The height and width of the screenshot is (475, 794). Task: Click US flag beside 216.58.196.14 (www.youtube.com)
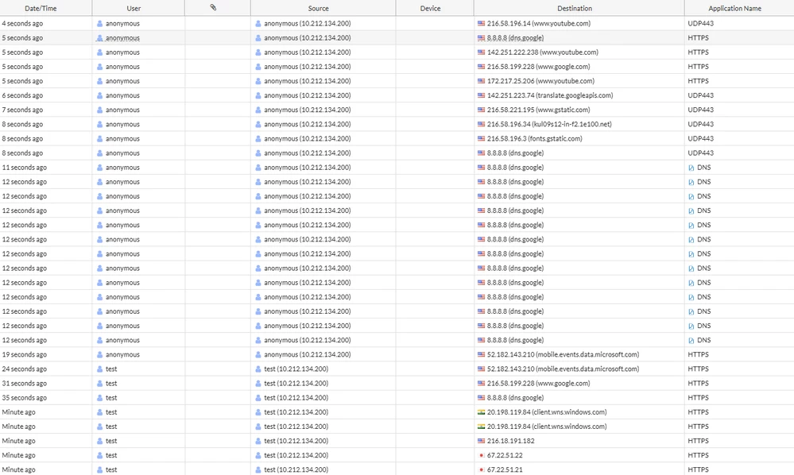(x=481, y=23)
